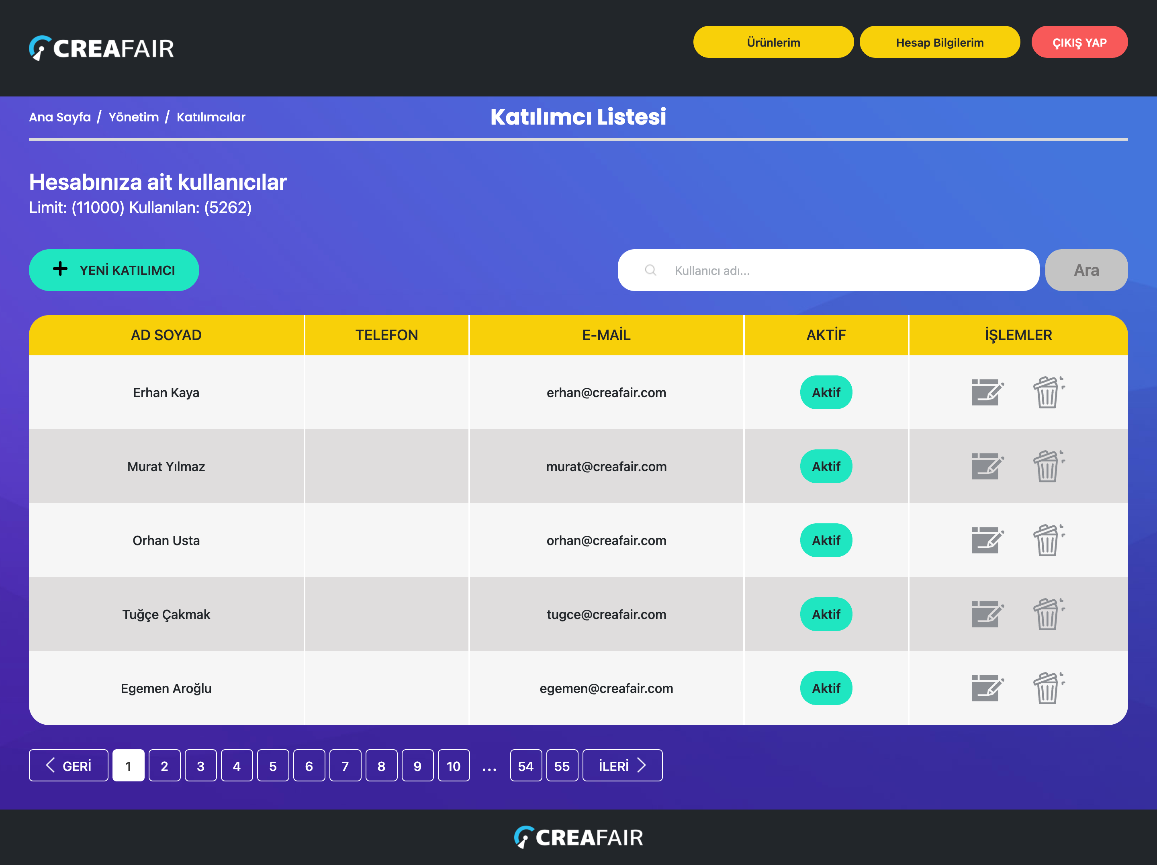
Task: Jump to page 5
Action: tap(272, 765)
